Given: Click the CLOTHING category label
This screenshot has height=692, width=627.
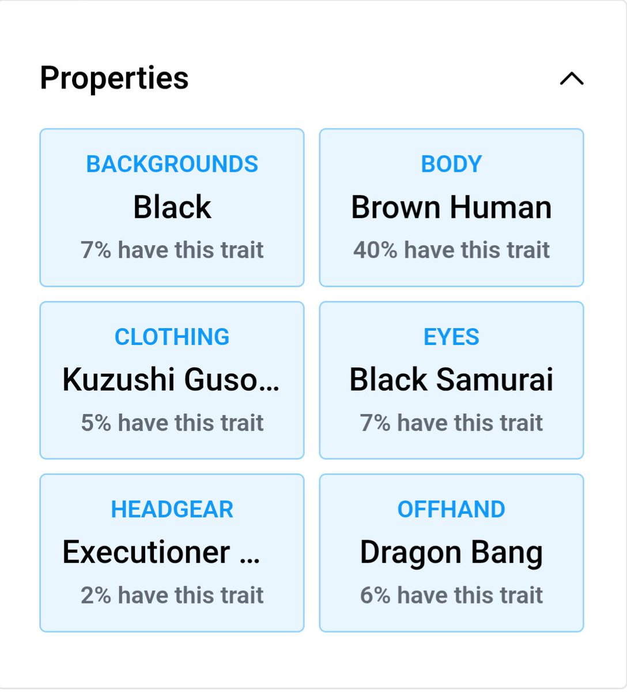Looking at the screenshot, I should pos(172,337).
